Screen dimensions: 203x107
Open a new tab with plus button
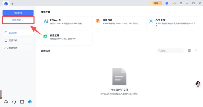(12, 4)
